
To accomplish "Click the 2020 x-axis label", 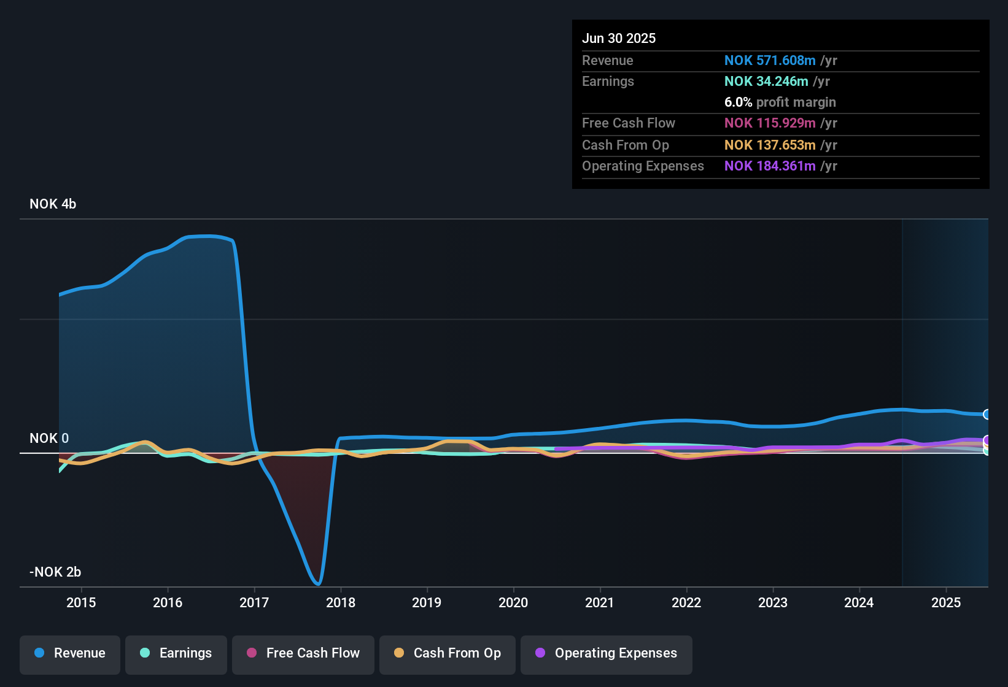I will [513, 602].
